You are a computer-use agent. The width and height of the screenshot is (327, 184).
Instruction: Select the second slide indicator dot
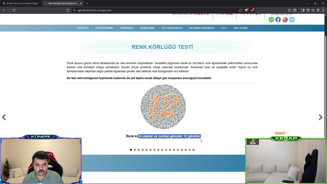click(135, 150)
